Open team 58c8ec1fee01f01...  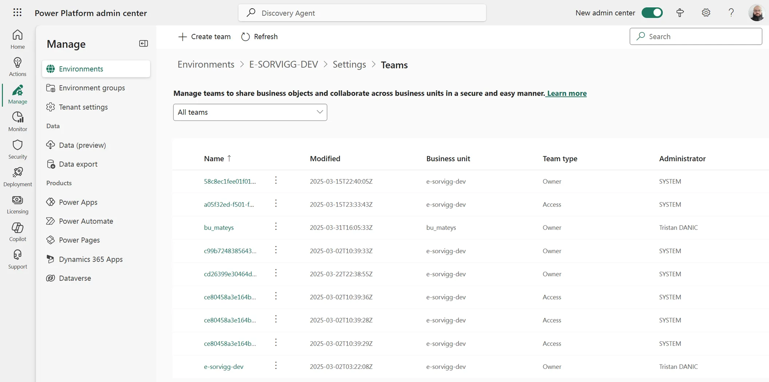point(230,181)
